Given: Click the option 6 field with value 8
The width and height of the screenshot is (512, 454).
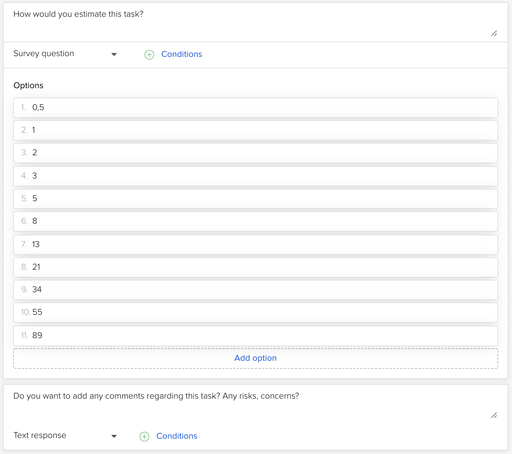Looking at the screenshot, I should point(255,222).
